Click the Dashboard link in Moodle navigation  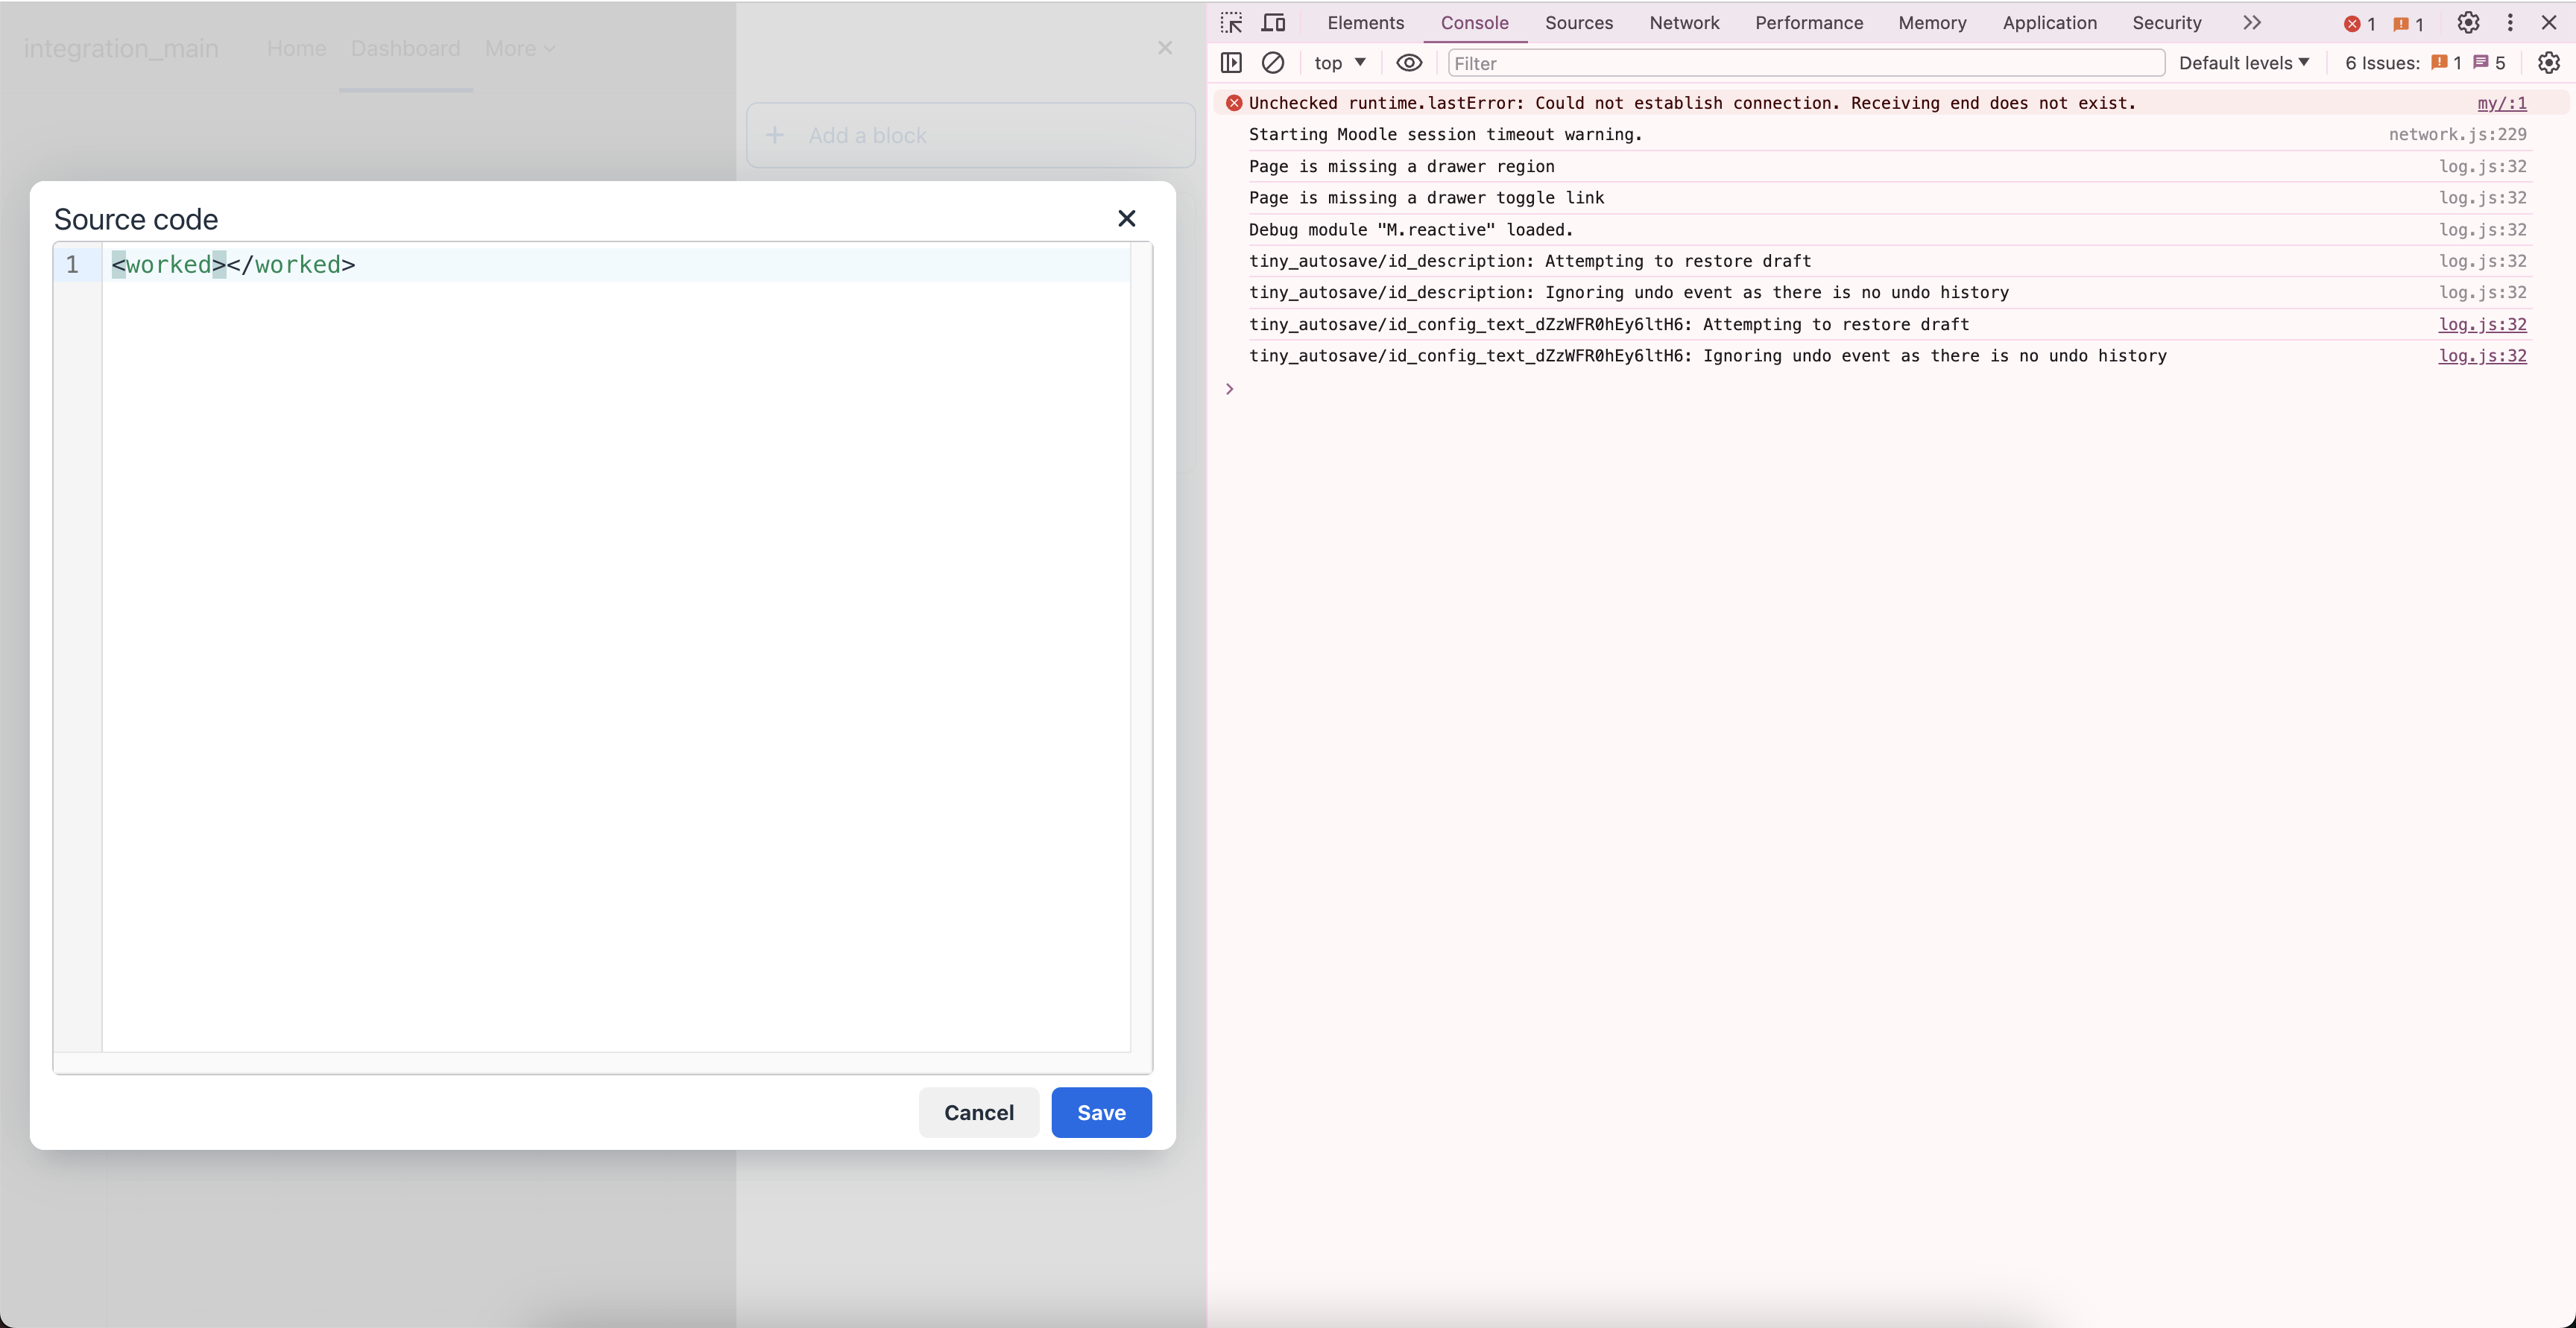coord(405,48)
